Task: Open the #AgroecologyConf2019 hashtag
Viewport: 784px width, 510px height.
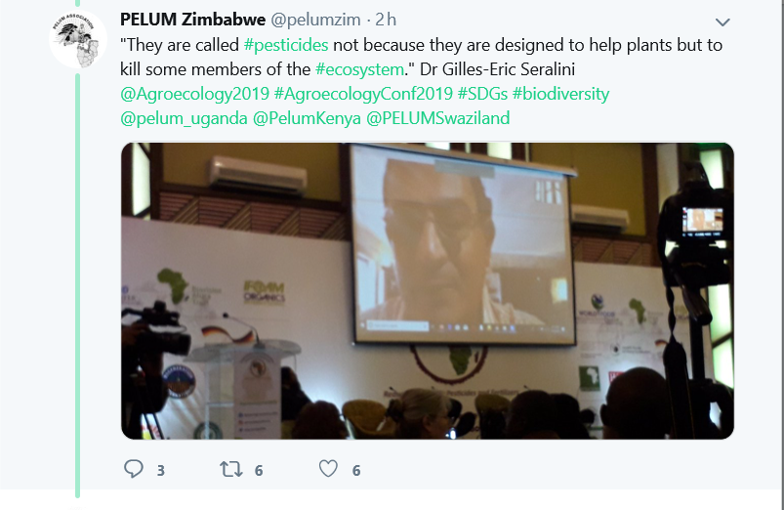Action: pyautogui.click(x=363, y=94)
